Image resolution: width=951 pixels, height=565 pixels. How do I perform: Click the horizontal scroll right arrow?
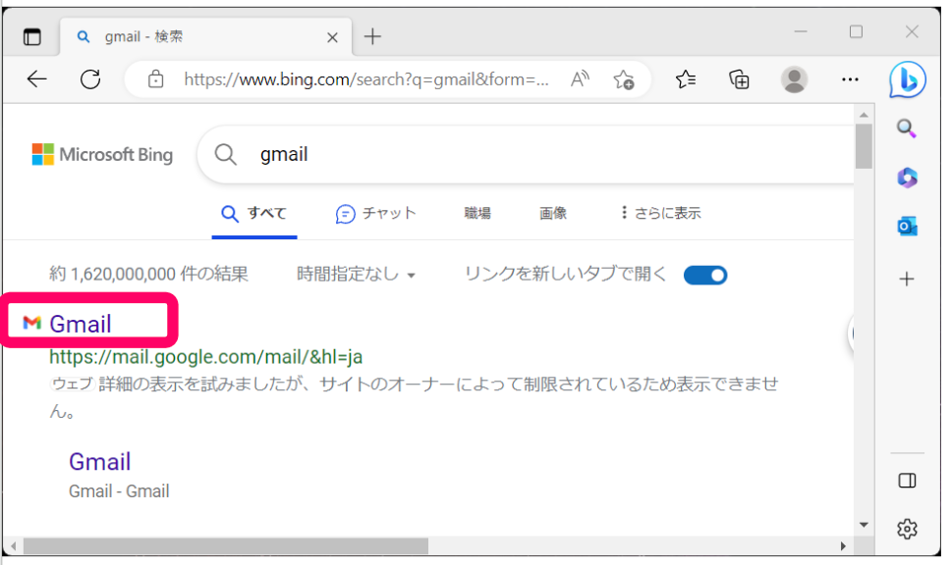(x=843, y=546)
